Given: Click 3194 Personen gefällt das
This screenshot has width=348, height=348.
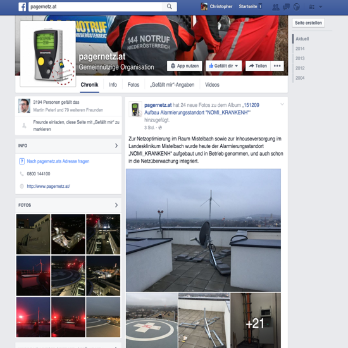Looking at the screenshot, I should [x=56, y=102].
